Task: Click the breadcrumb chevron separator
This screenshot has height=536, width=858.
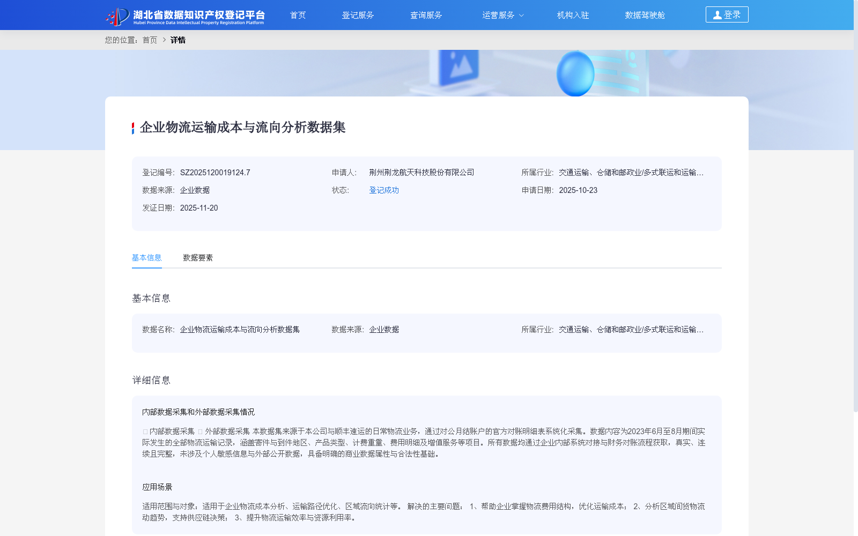Action: click(164, 40)
